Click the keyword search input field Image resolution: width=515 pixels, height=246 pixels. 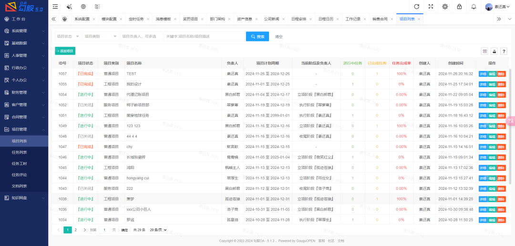tap(204, 37)
